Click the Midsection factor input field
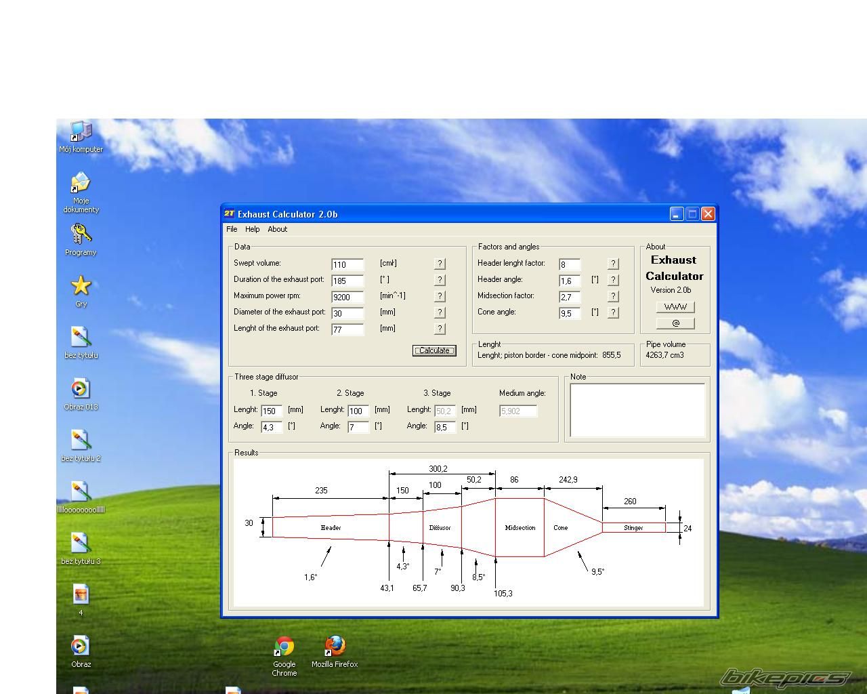The image size is (867, 694). (570, 297)
